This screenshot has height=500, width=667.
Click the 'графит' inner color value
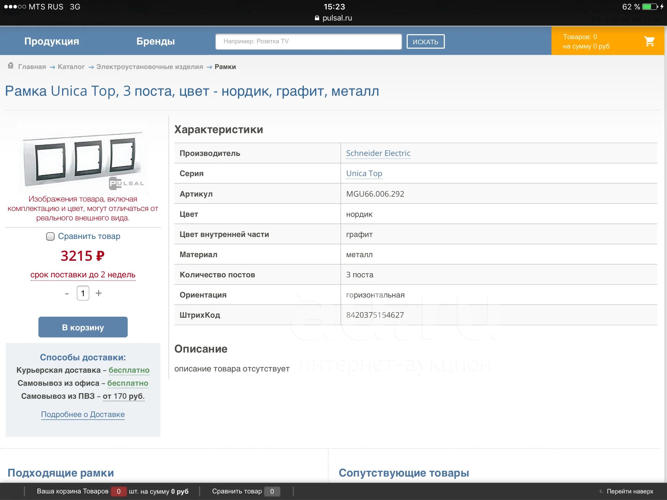point(359,234)
